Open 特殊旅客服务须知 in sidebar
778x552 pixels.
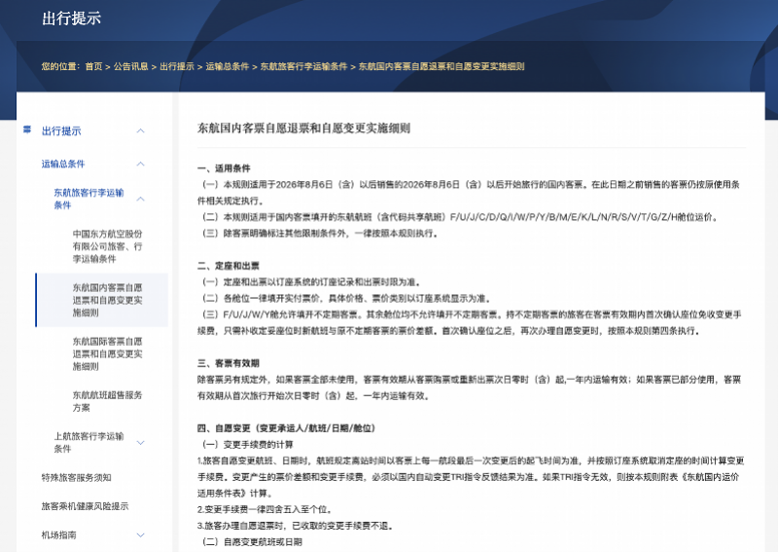(76, 477)
